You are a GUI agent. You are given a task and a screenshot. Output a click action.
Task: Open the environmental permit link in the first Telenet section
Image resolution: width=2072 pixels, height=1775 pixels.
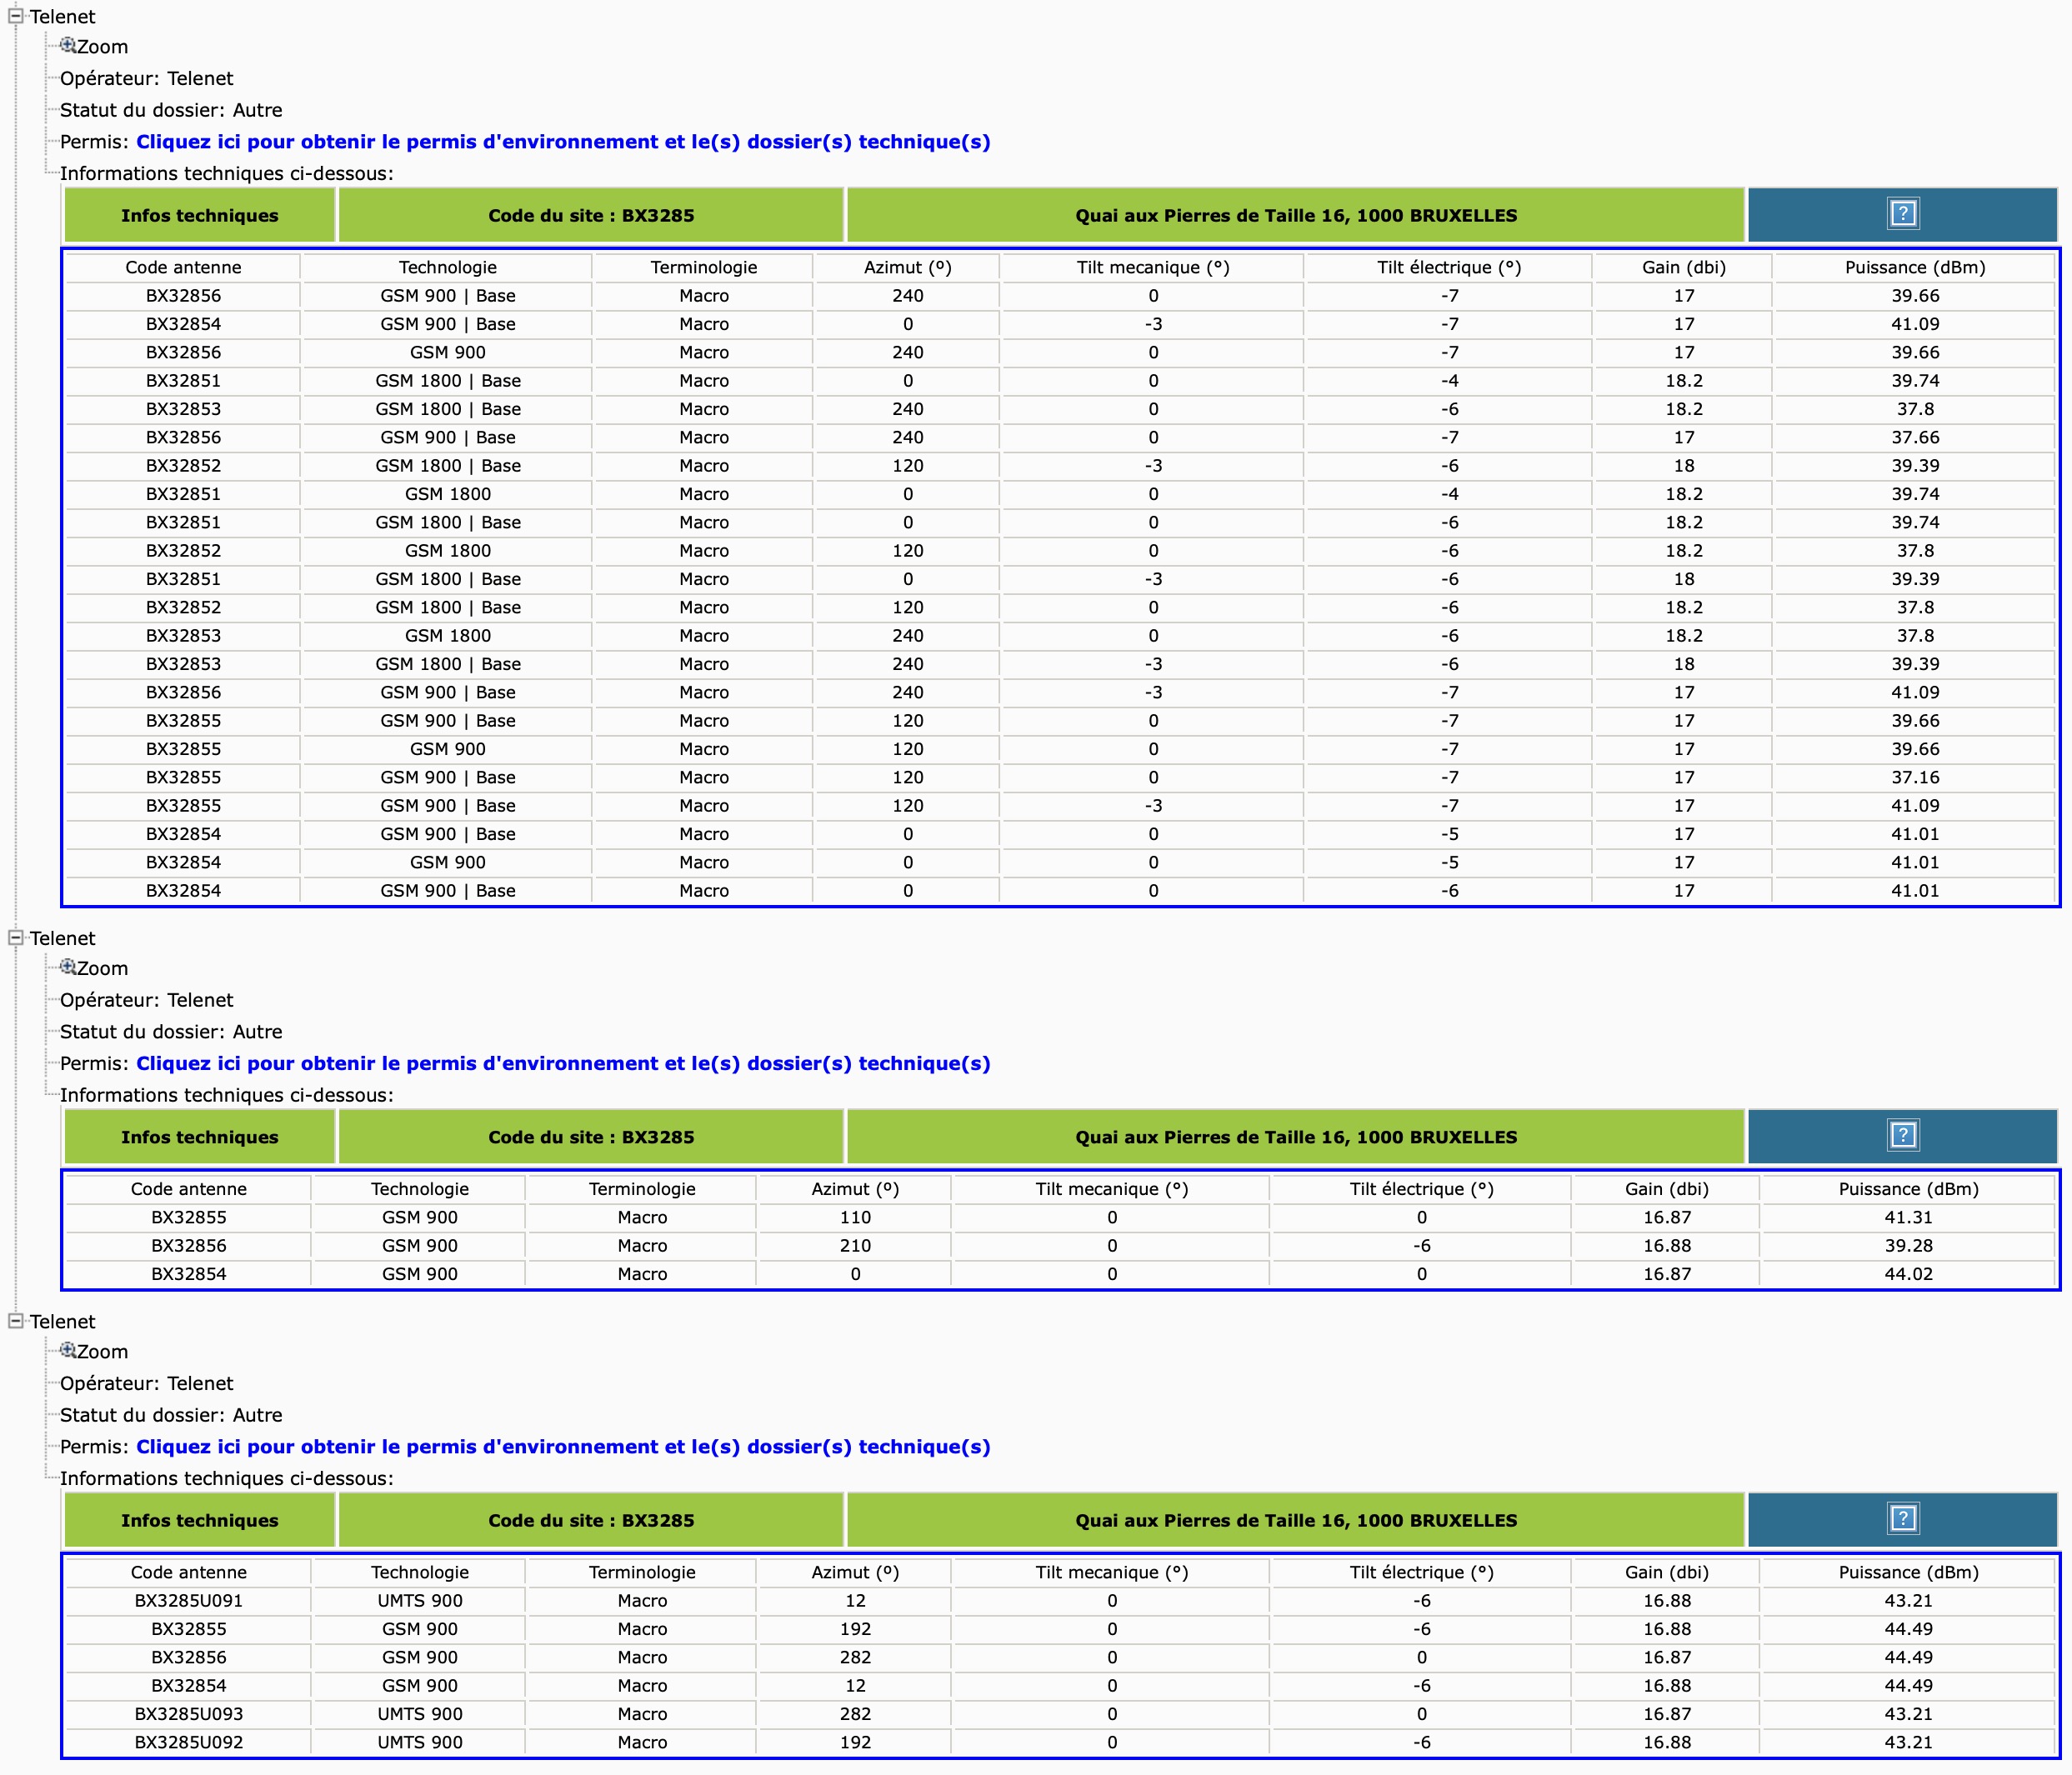pyautogui.click(x=563, y=142)
